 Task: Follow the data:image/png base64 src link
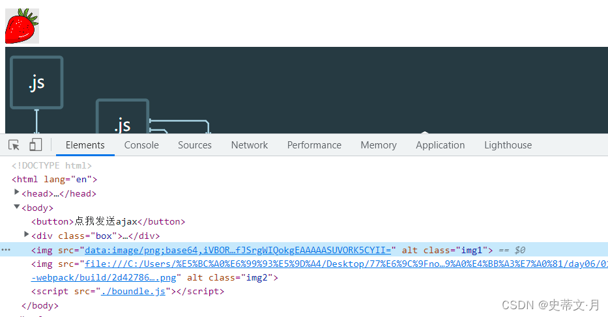pos(238,251)
